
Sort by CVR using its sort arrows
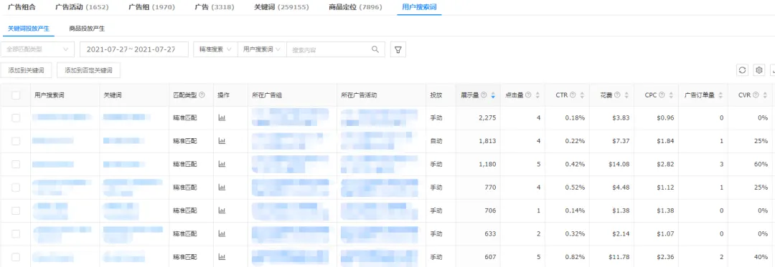765,96
